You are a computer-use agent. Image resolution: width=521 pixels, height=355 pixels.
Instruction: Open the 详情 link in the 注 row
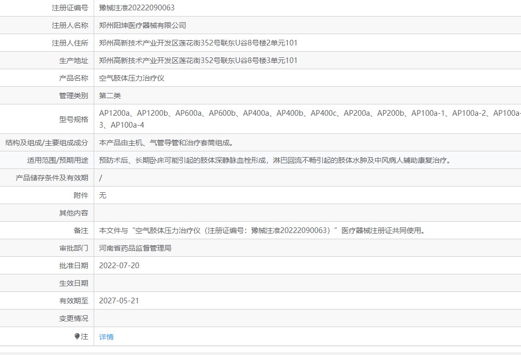(107, 337)
